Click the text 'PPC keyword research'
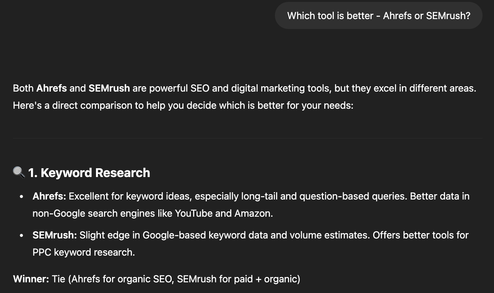The image size is (494, 293). (83, 252)
